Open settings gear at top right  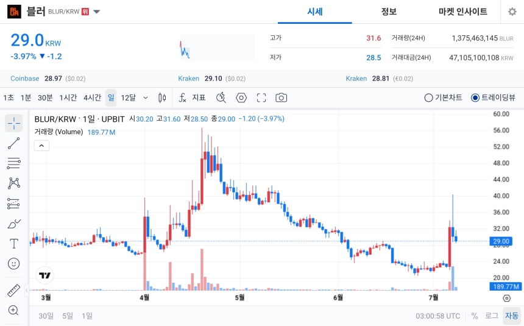[x=512, y=12]
